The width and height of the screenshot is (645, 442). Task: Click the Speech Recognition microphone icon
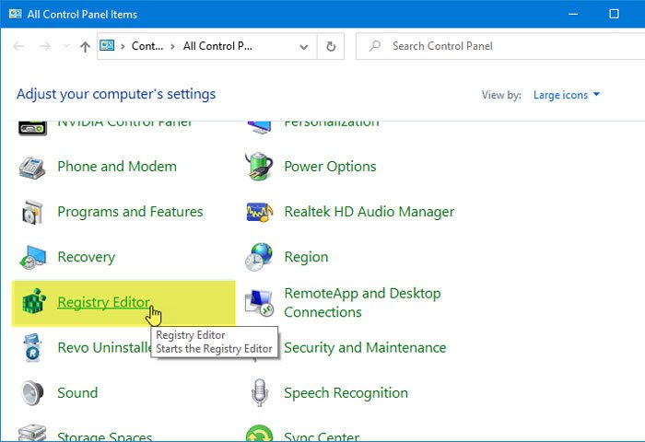tap(260, 393)
